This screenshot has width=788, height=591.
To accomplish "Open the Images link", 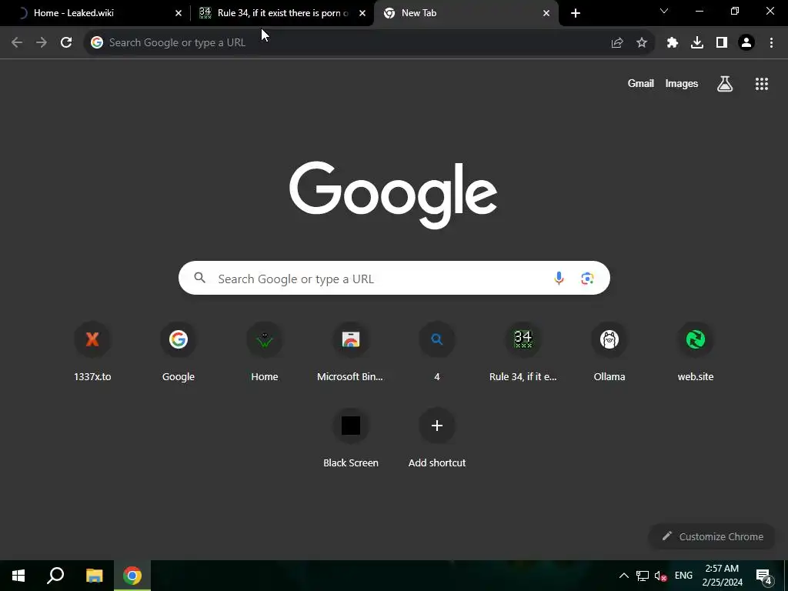I will coord(682,83).
